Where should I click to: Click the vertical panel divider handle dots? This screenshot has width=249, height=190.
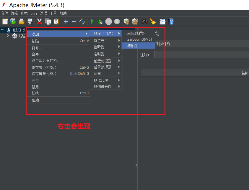(136, 166)
